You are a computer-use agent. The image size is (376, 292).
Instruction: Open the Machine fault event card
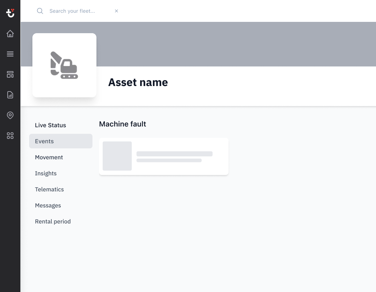click(x=175, y=156)
